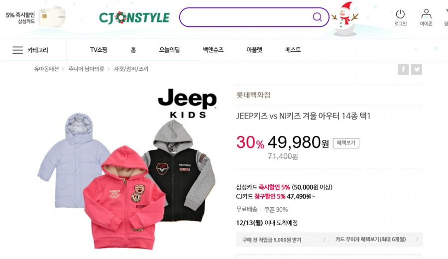Expand card interest-free benefits arrow
The width and height of the screenshot is (448, 259).
[x=417, y=239]
